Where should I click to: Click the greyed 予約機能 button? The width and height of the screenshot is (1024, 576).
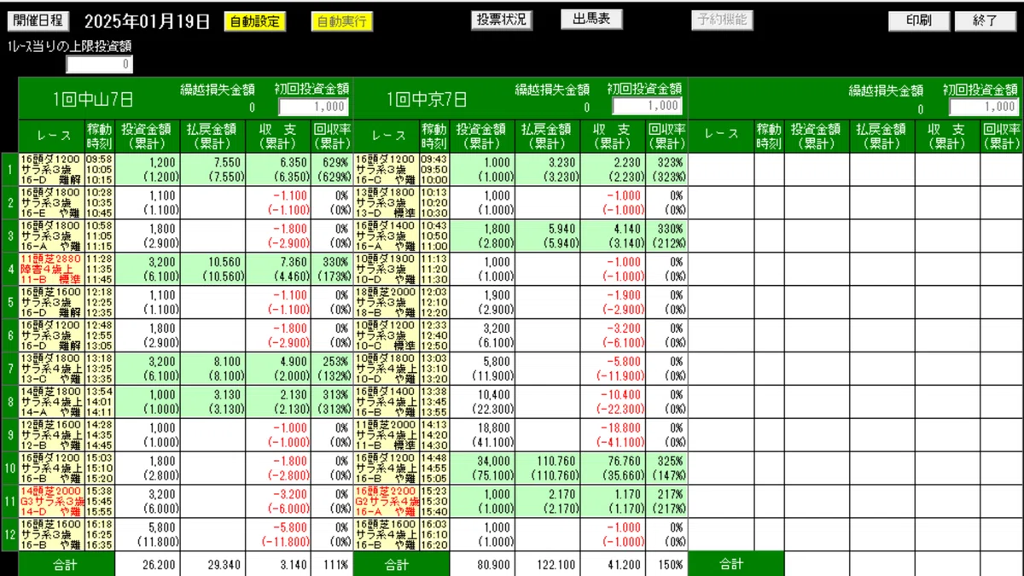(x=721, y=20)
